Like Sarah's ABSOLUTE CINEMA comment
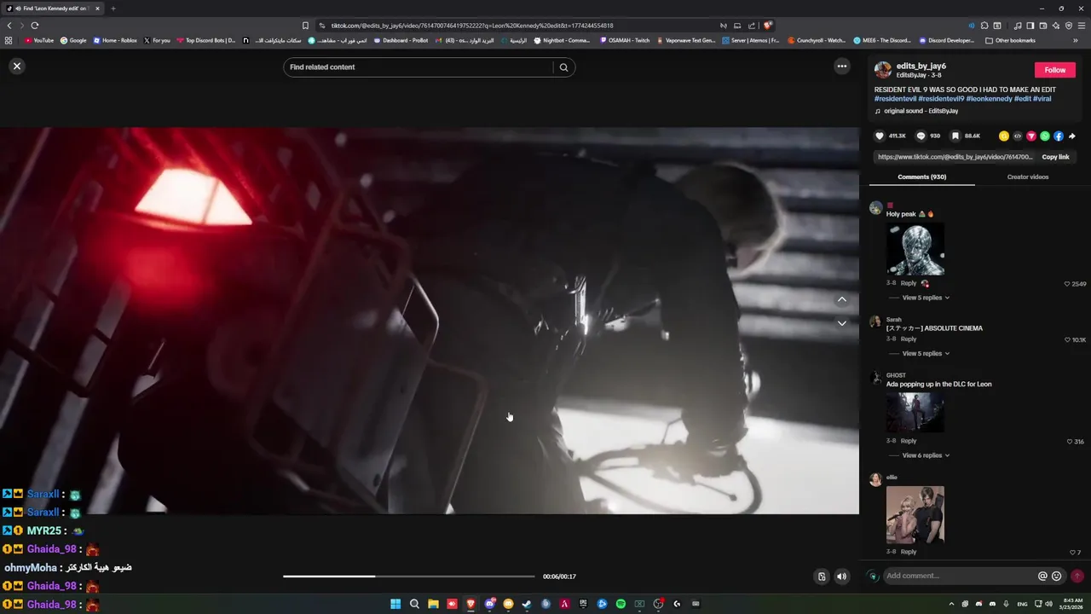 tap(1067, 339)
